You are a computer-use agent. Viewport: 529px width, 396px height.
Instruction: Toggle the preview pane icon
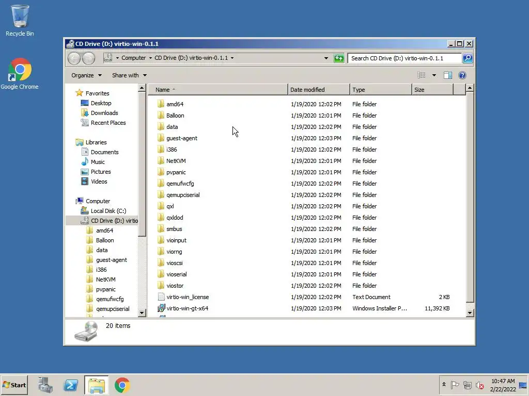click(448, 75)
